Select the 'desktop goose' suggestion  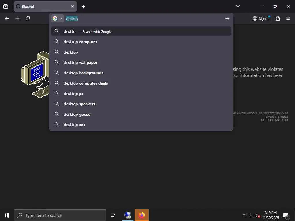[x=141, y=114]
